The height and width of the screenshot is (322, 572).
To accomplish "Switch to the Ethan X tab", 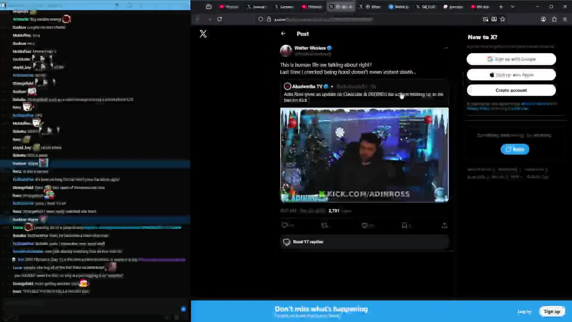I will tap(370, 7).
